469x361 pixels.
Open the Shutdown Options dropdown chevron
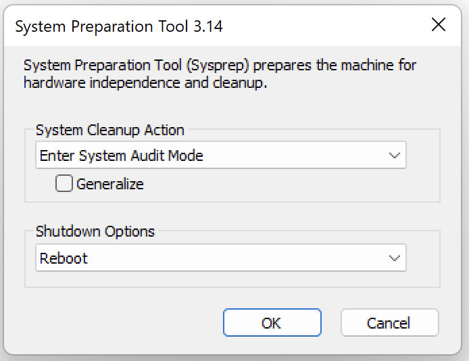(x=395, y=258)
